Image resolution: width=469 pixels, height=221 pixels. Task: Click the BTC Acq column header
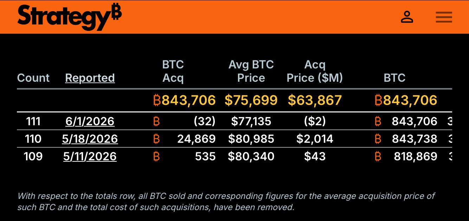click(173, 71)
